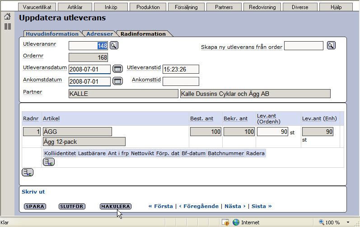
Task: Follow the Skriv ut link
Action: 33,192
